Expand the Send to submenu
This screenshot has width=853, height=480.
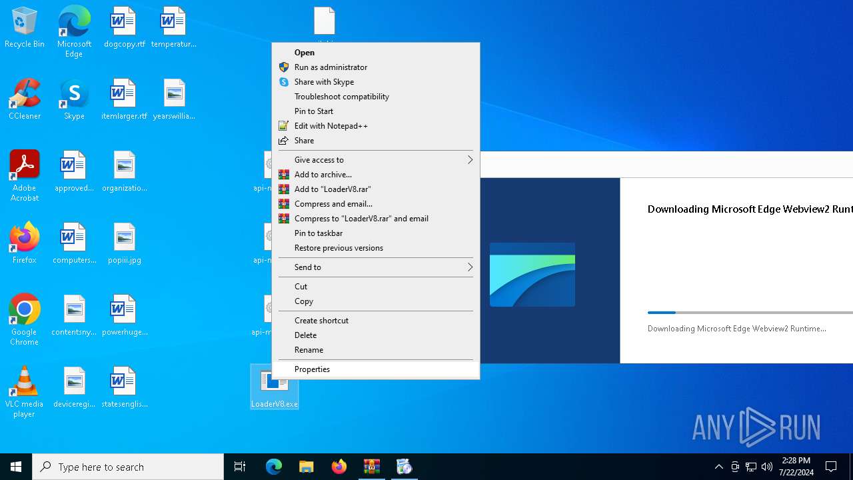pos(376,267)
